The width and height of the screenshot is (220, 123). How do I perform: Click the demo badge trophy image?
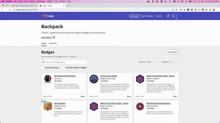(x=48, y=106)
